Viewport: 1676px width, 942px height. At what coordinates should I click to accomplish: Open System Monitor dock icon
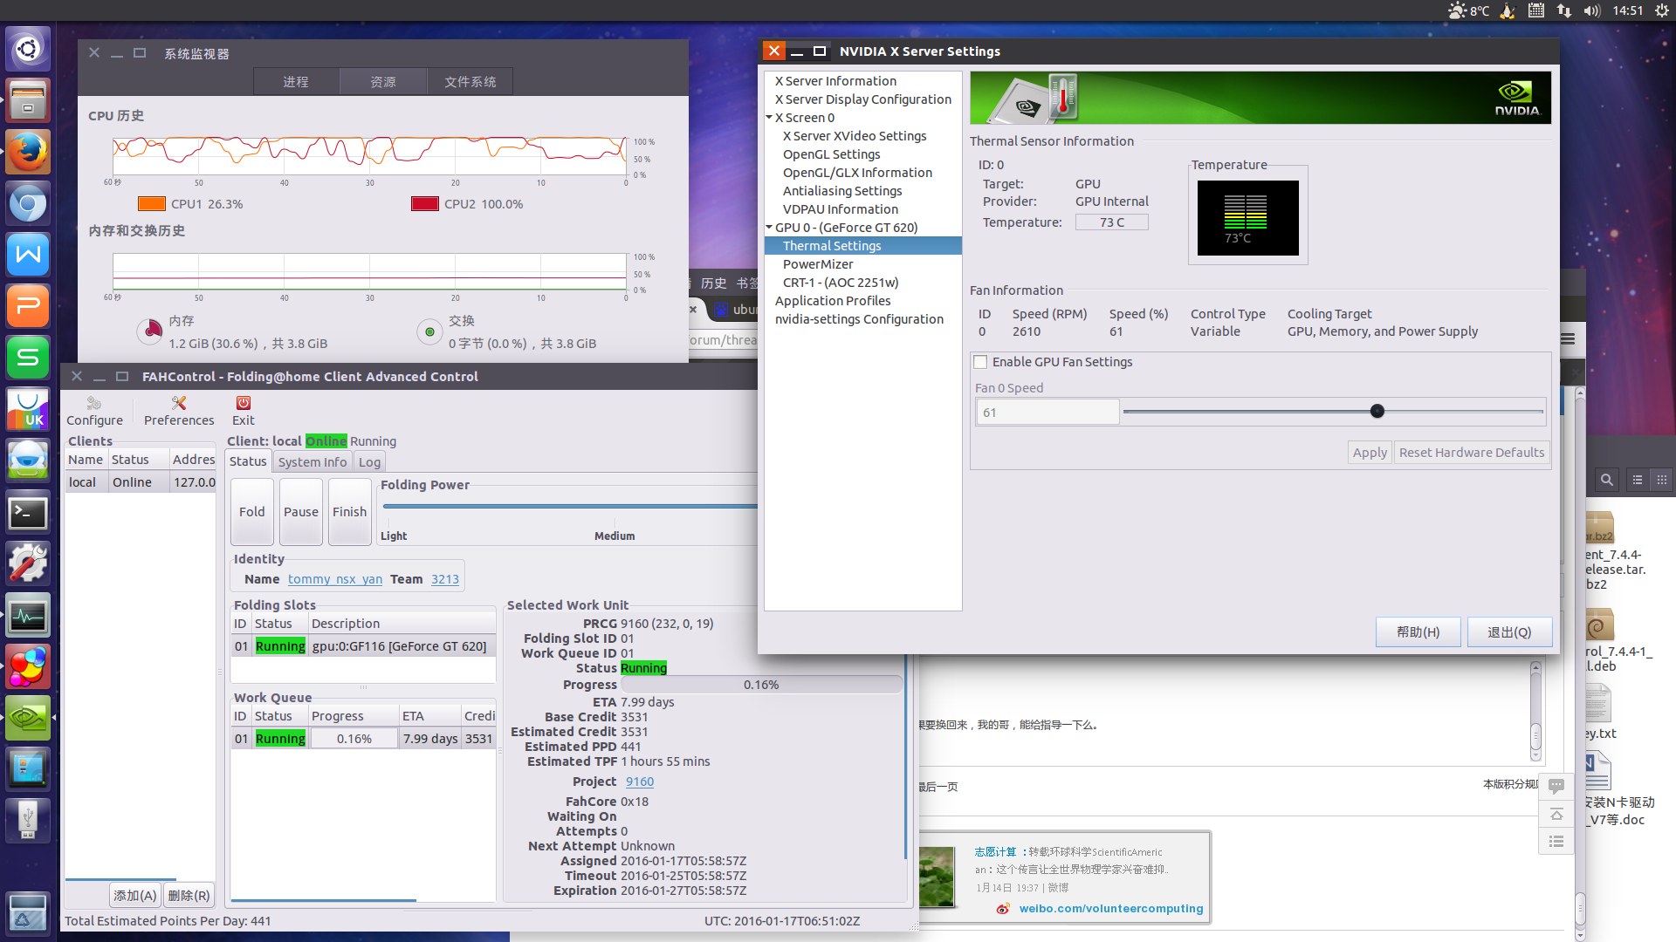click(x=28, y=617)
